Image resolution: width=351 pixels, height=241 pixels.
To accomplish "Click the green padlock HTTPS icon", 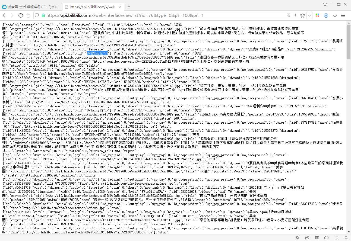I will [x=43, y=15].
